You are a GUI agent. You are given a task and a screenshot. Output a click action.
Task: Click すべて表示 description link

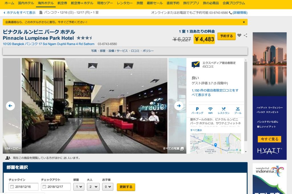tap(196, 130)
